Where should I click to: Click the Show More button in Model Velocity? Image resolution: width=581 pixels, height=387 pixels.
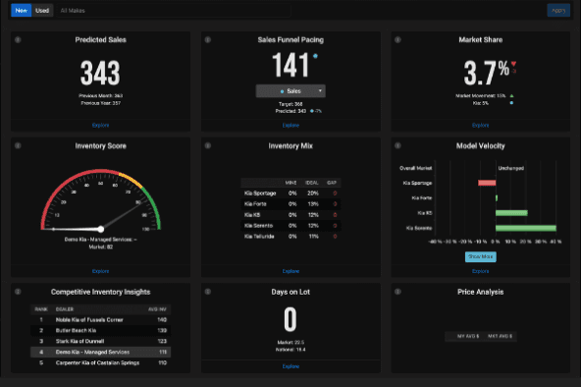click(481, 256)
